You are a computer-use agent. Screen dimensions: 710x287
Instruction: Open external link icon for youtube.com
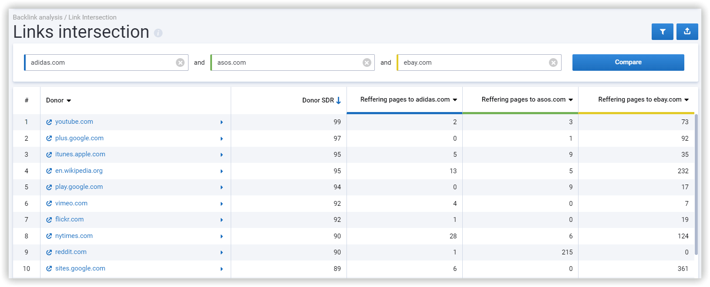49,122
